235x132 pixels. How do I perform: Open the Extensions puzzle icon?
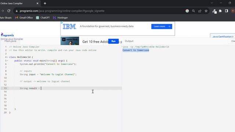click(x=220, y=11)
